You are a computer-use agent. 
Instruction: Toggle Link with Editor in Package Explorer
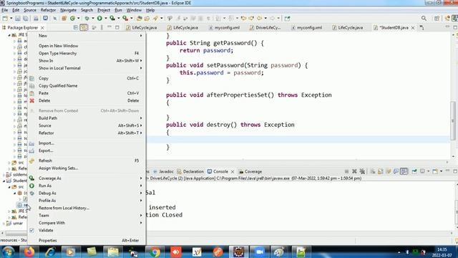tap(84, 27)
